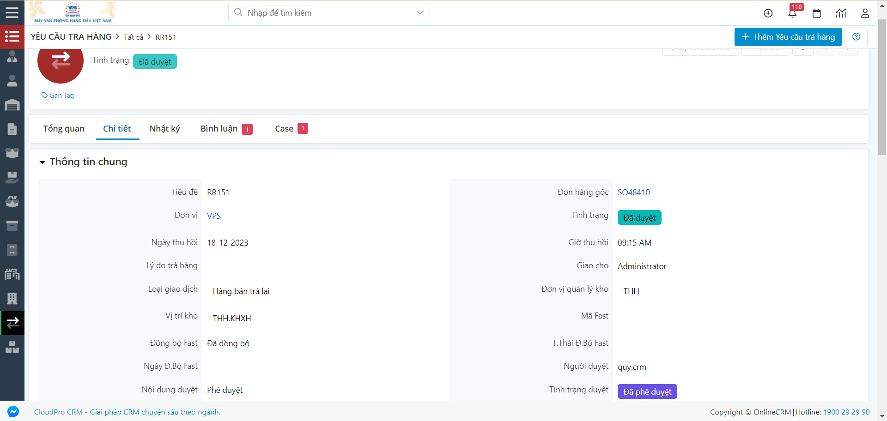Click the Tất cả breadcrumb link
The image size is (887, 421).
(134, 37)
